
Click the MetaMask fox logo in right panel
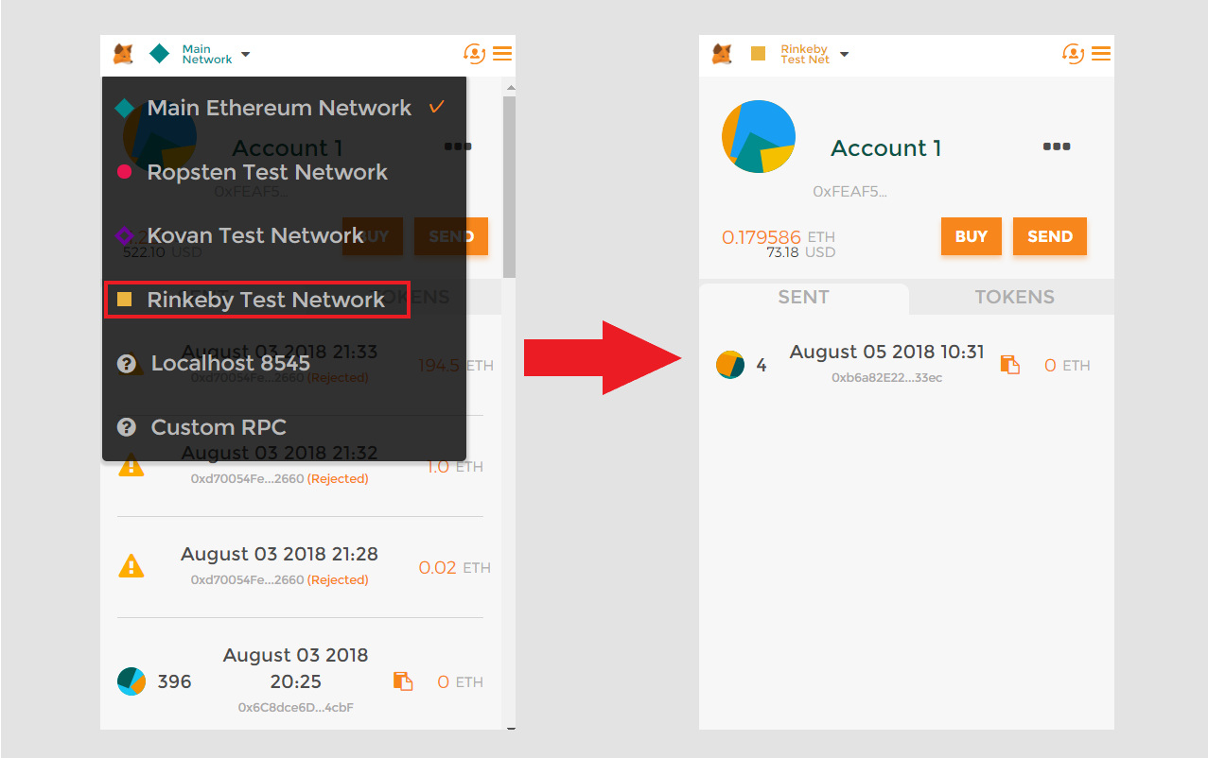coord(722,54)
